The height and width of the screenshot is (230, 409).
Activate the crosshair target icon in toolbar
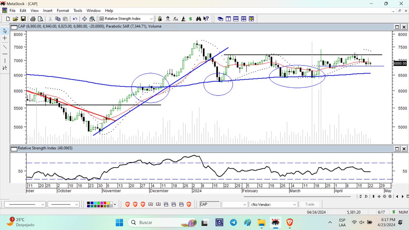[x=84, y=19]
